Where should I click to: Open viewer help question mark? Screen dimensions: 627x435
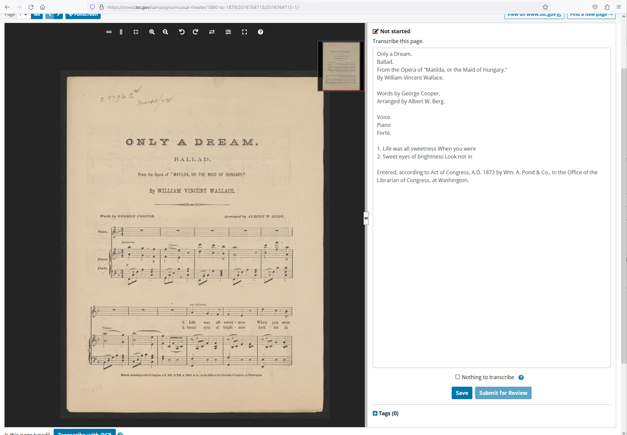261,32
